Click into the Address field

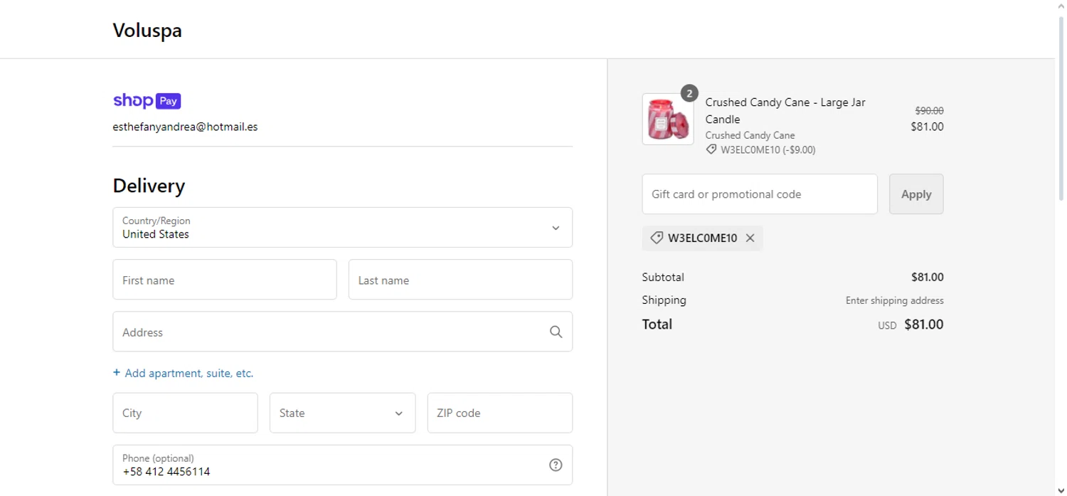pyautogui.click(x=342, y=332)
